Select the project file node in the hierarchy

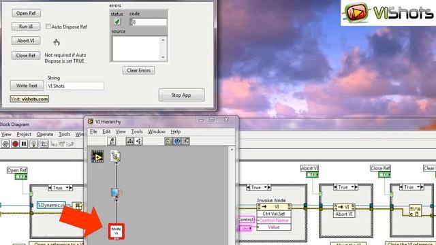coord(116,156)
